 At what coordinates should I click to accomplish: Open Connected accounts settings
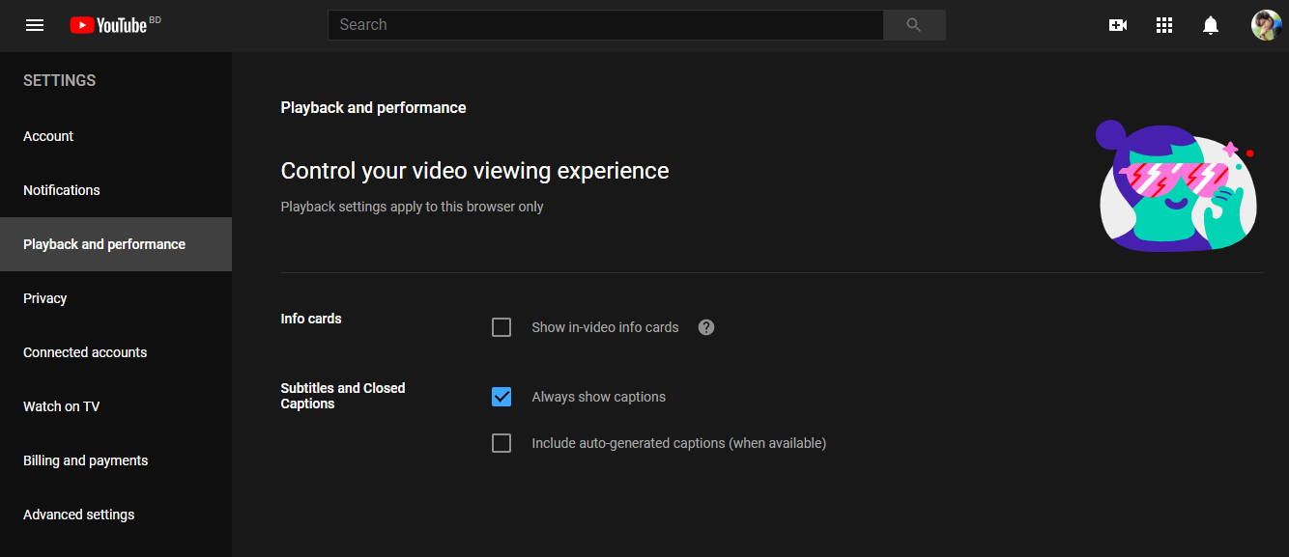[x=85, y=352]
